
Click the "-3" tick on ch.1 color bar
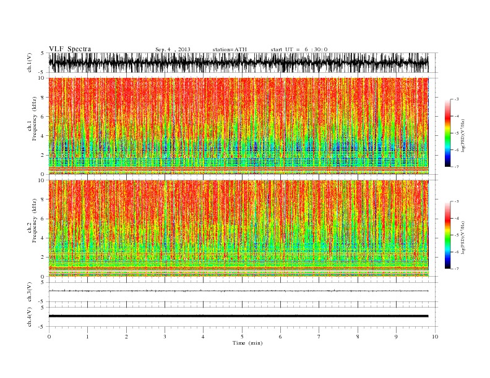point(456,99)
